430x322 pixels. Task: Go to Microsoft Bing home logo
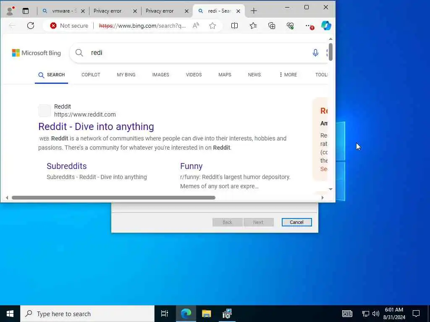tap(37, 53)
